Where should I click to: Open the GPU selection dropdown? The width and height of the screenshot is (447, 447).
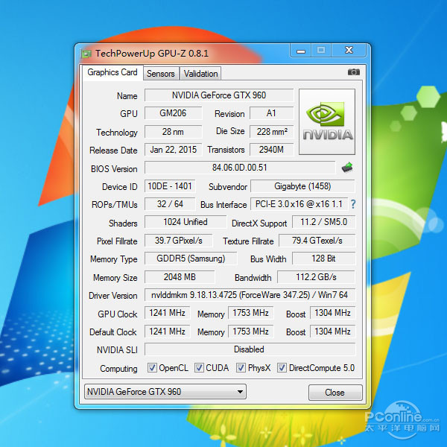tap(165, 392)
